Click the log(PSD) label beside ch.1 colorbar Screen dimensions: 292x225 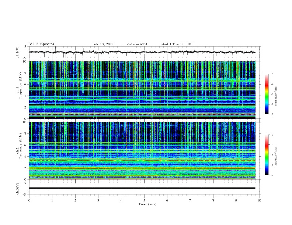[x=276, y=96]
